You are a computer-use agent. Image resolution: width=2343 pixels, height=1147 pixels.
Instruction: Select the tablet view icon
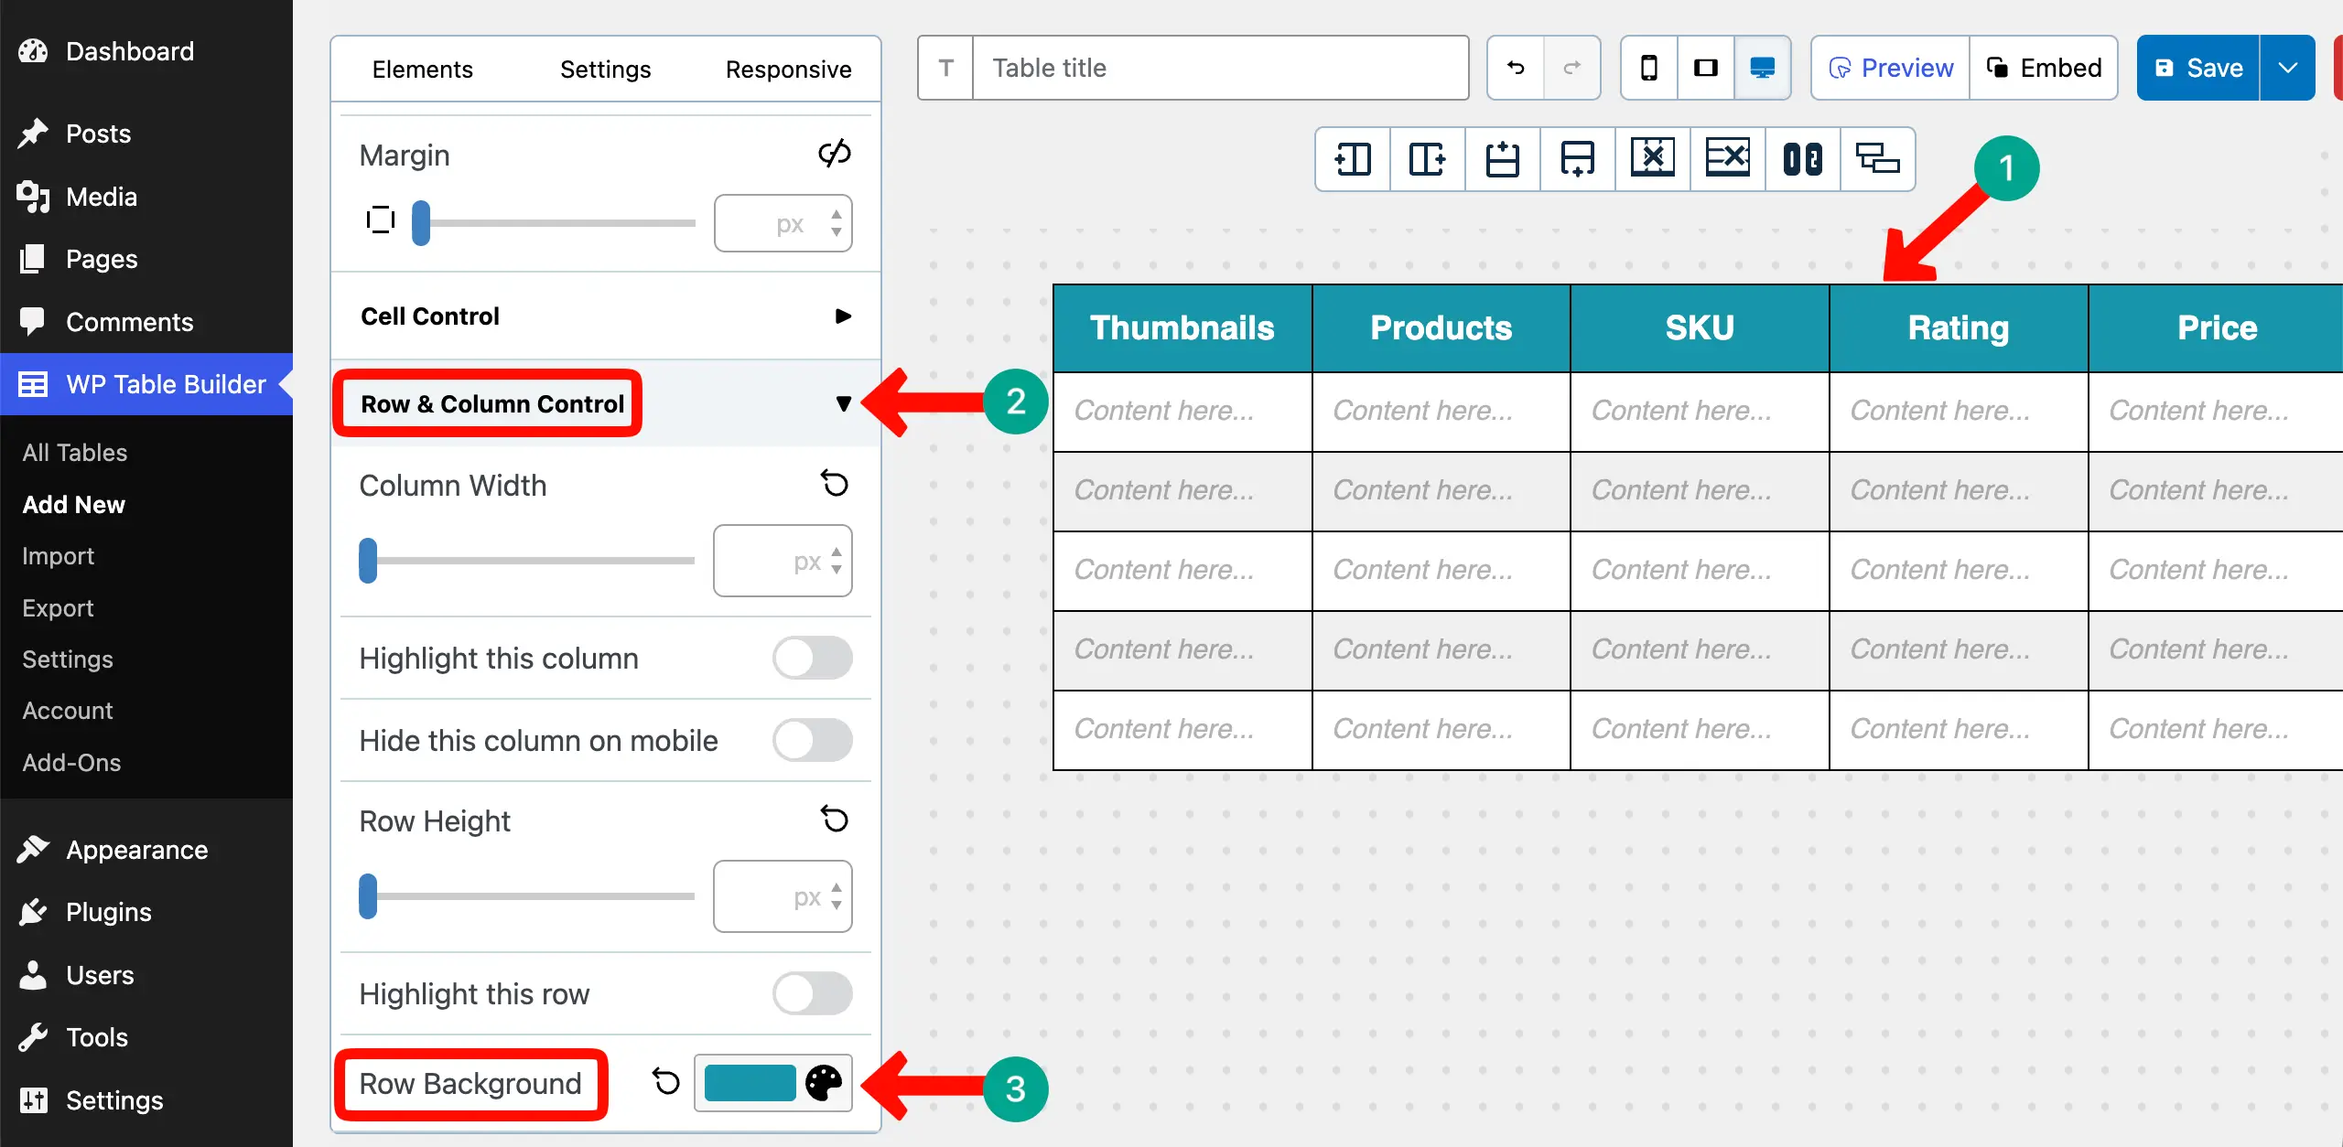tap(1706, 68)
